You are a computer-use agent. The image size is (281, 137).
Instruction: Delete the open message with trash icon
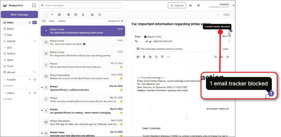coord(144,57)
